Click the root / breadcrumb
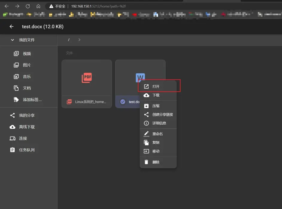This screenshot has height=209, width=282. (x=68, y=40)
